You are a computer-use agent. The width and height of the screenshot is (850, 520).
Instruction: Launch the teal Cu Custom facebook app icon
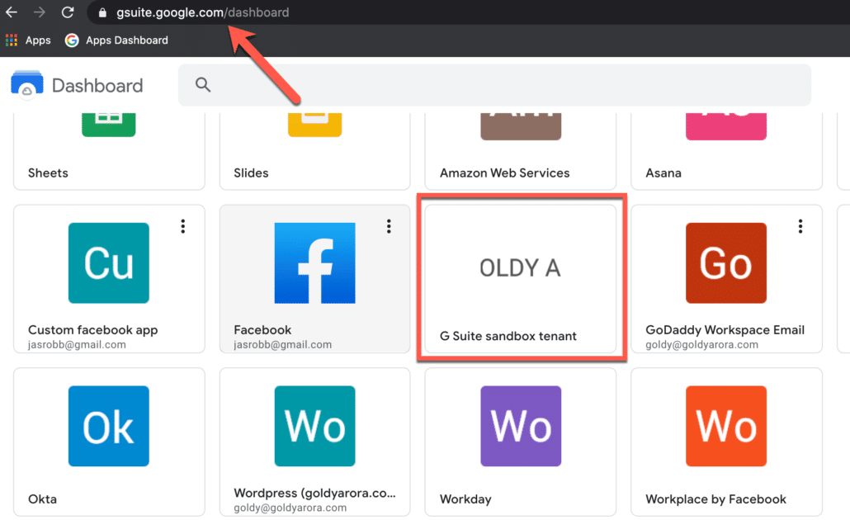tap(108, 263)
